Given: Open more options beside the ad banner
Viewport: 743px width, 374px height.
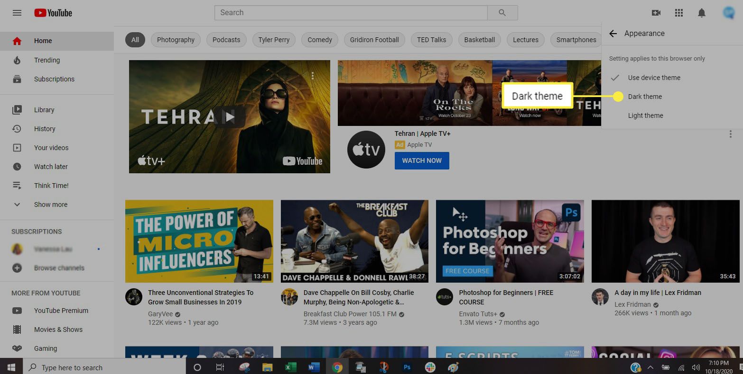Looking at the screenshot, I should click(731, 134).
